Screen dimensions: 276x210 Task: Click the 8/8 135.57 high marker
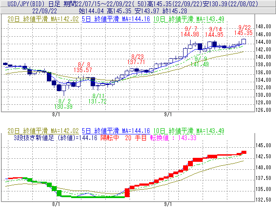point(83,67)
